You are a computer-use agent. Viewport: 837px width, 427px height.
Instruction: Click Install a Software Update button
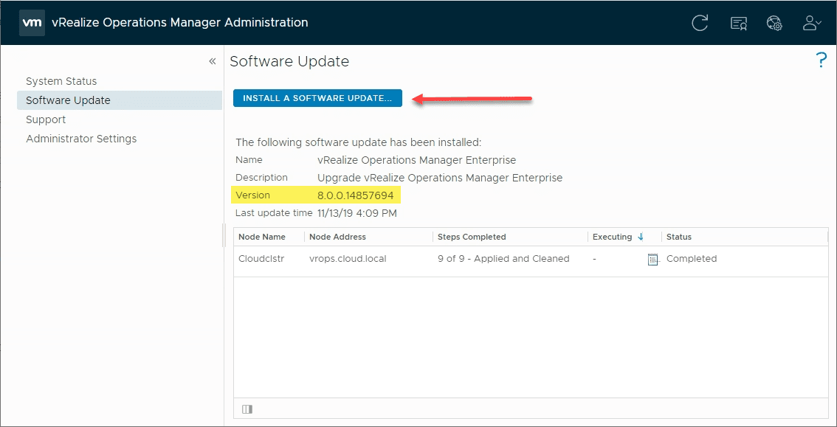pos(317,98)
